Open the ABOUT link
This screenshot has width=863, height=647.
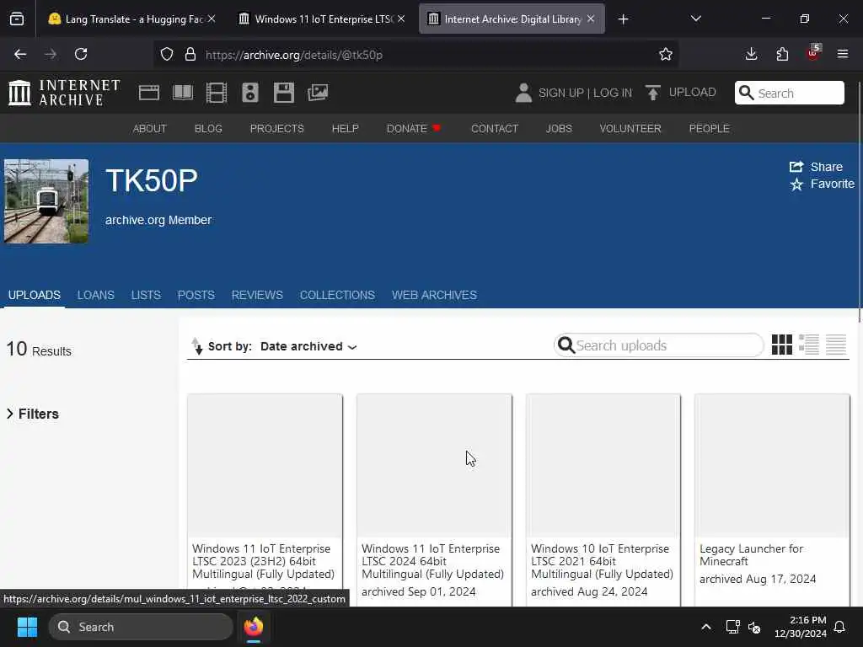tap(150, 128)
